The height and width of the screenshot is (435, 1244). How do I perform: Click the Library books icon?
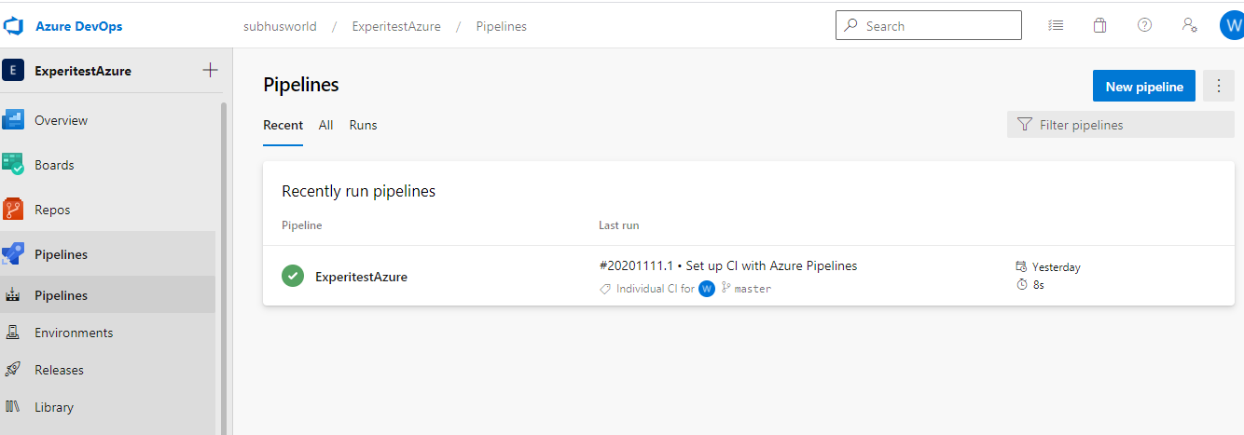tap(13, 407)
